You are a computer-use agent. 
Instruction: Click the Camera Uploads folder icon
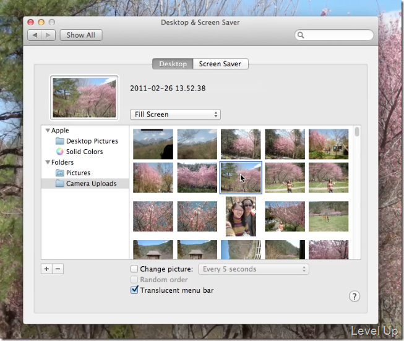coord(60,183)
